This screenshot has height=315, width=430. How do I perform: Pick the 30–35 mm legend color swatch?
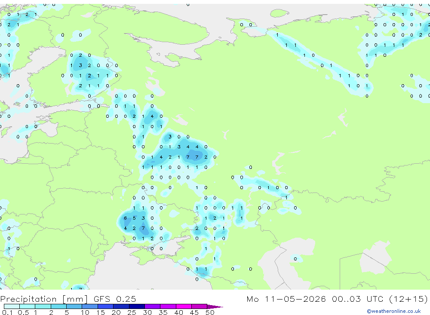153,306
